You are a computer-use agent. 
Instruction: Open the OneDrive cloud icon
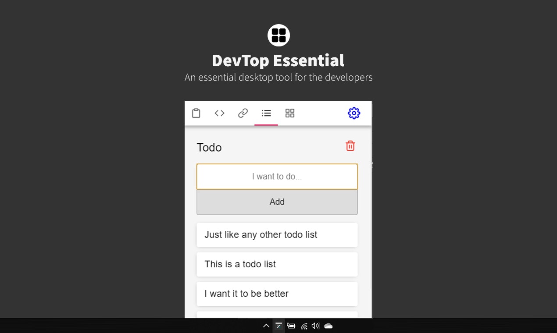pos(328,326)
